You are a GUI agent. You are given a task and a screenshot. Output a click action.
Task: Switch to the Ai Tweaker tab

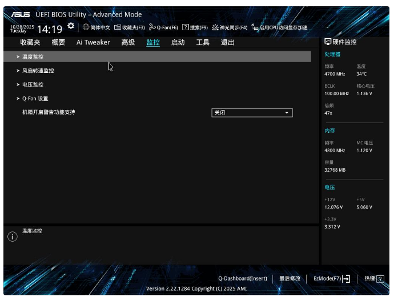[93, 42]
